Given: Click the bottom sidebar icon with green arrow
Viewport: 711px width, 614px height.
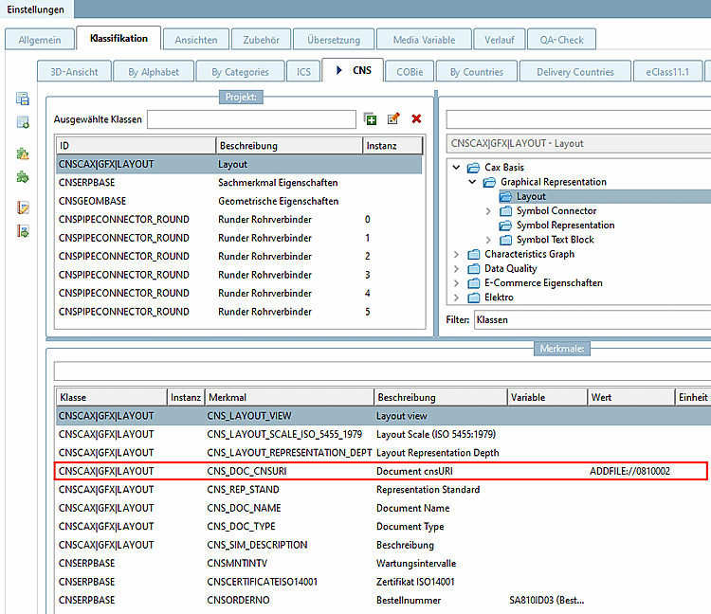Looking at the screenshot, I should [23, 231].
